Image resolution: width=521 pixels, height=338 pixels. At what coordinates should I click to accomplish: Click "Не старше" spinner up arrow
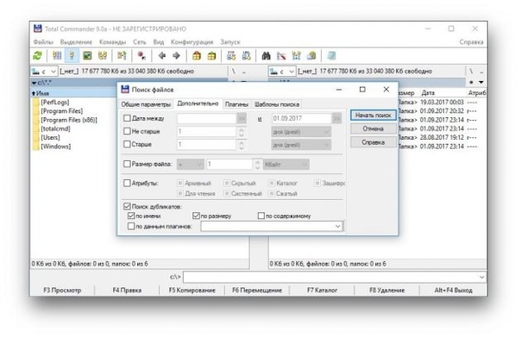[x=242, y=129]
